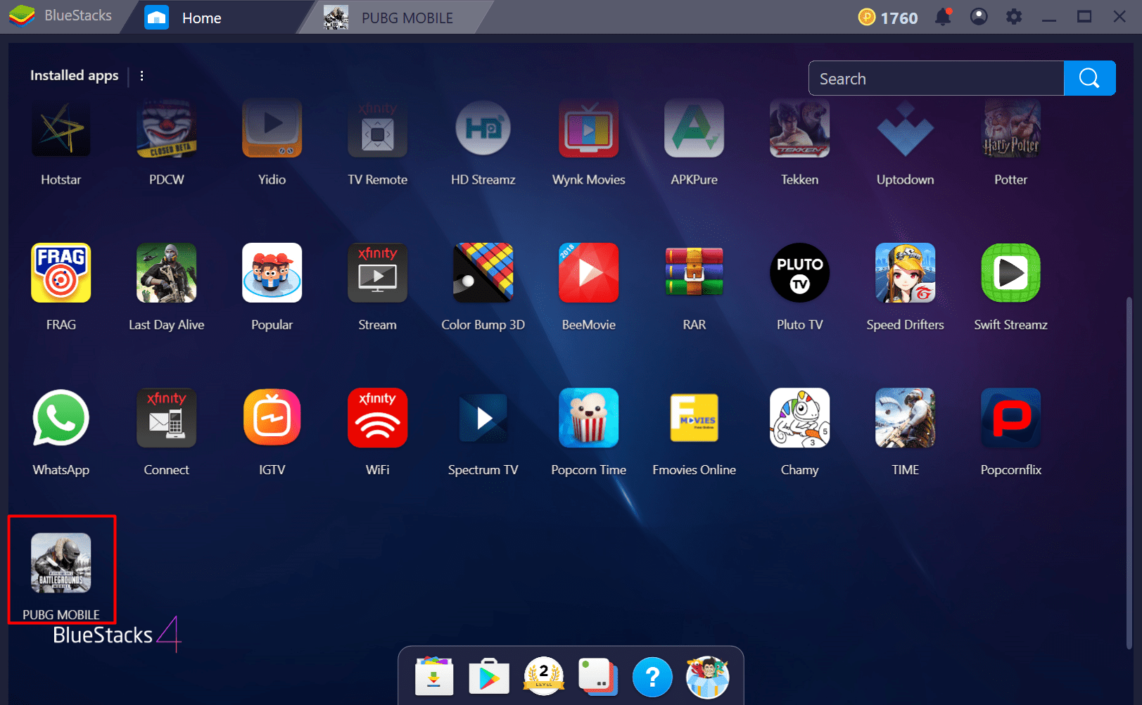
Task: Launch the TIME app
Action: (906, 418)
